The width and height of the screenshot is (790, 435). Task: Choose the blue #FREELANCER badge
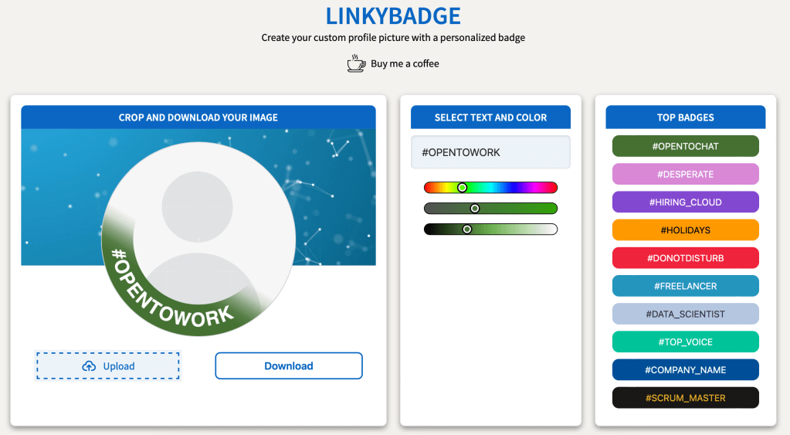(685, 286)
